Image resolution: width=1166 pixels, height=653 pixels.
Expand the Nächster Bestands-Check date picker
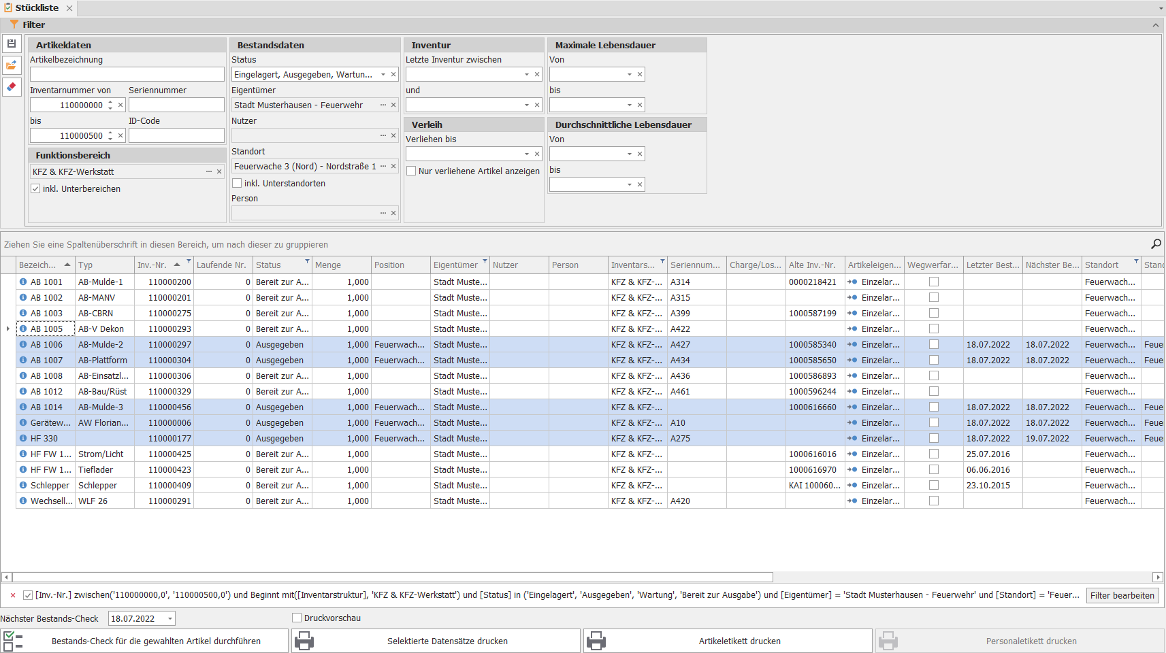coord(170,619)
